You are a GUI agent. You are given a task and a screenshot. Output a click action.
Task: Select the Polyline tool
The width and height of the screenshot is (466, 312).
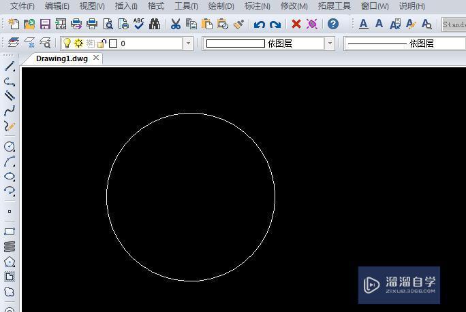10,82
